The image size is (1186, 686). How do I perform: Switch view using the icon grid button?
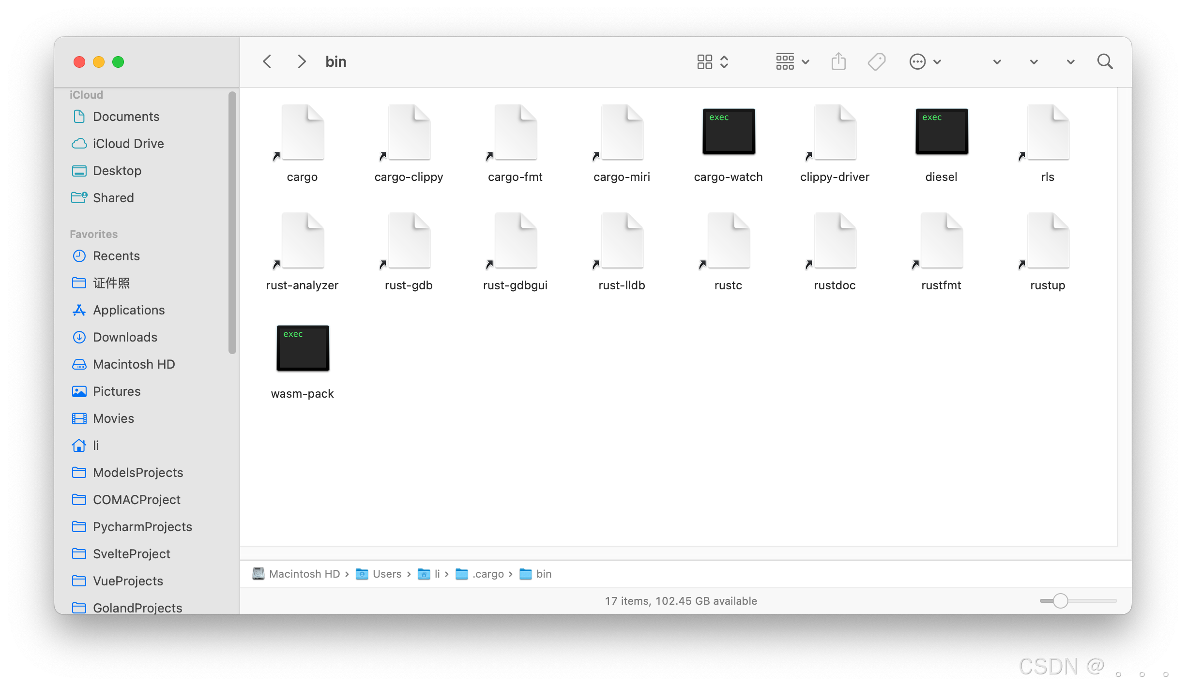[x=713, y=61]
